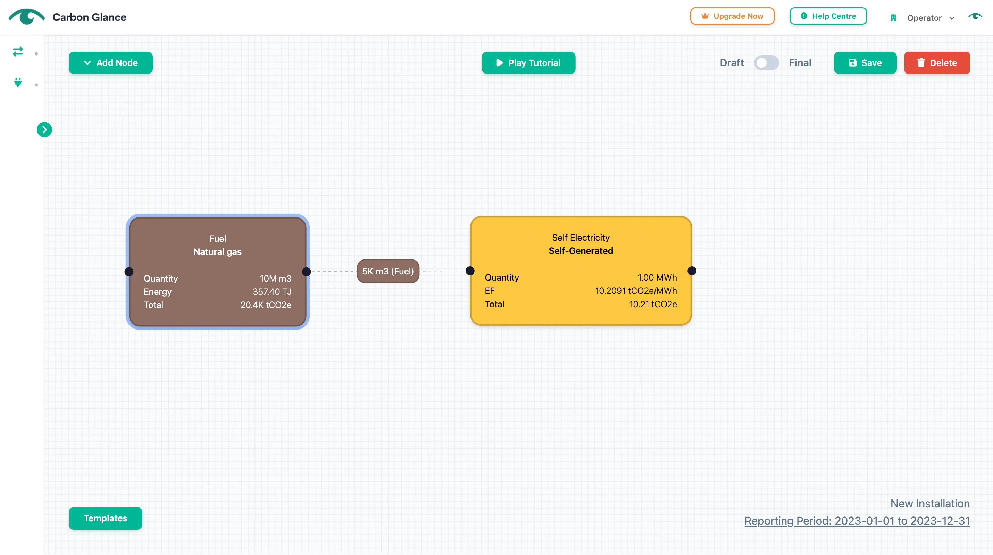Click the Final label beside the toggle

800,63
